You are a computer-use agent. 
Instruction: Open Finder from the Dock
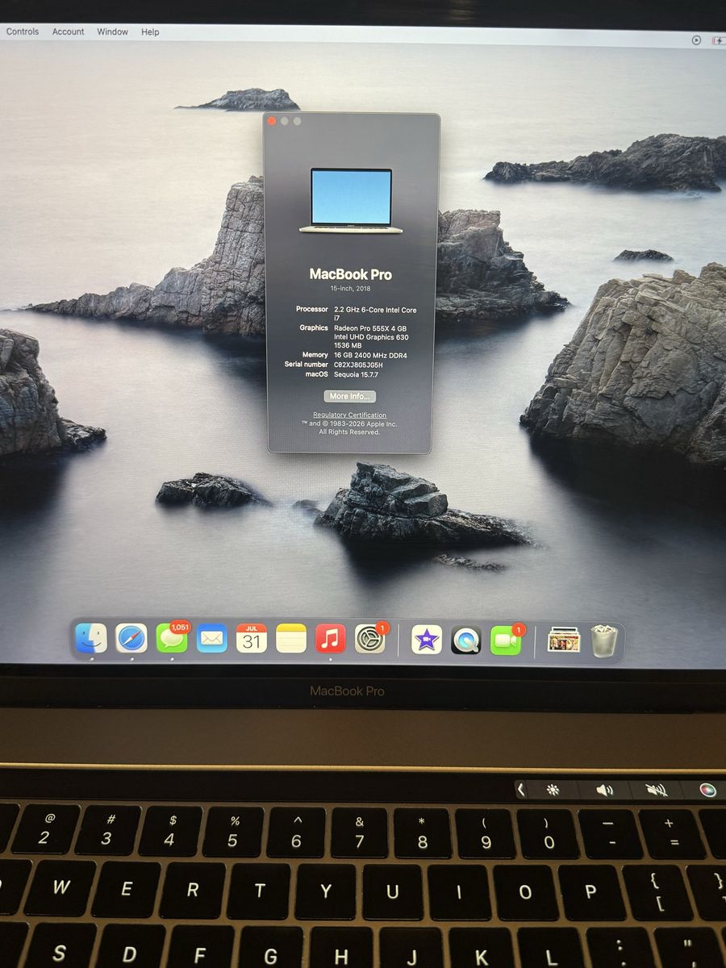pos(91,639)
